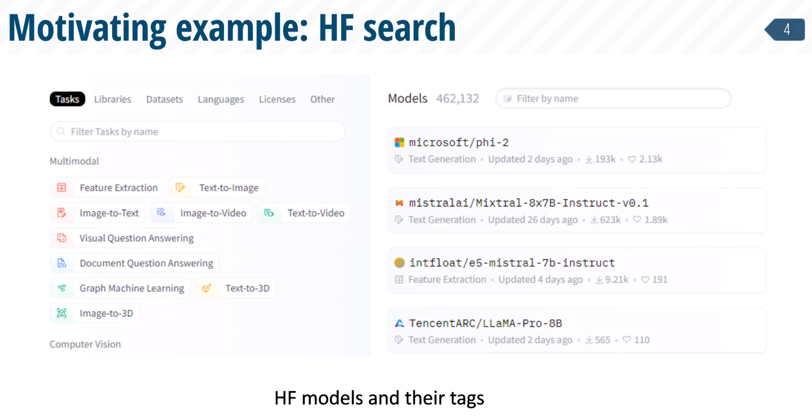The height and width of the screenshot is (418, 812).
Task: Click the slide number 4 badge
Action: 785,30
